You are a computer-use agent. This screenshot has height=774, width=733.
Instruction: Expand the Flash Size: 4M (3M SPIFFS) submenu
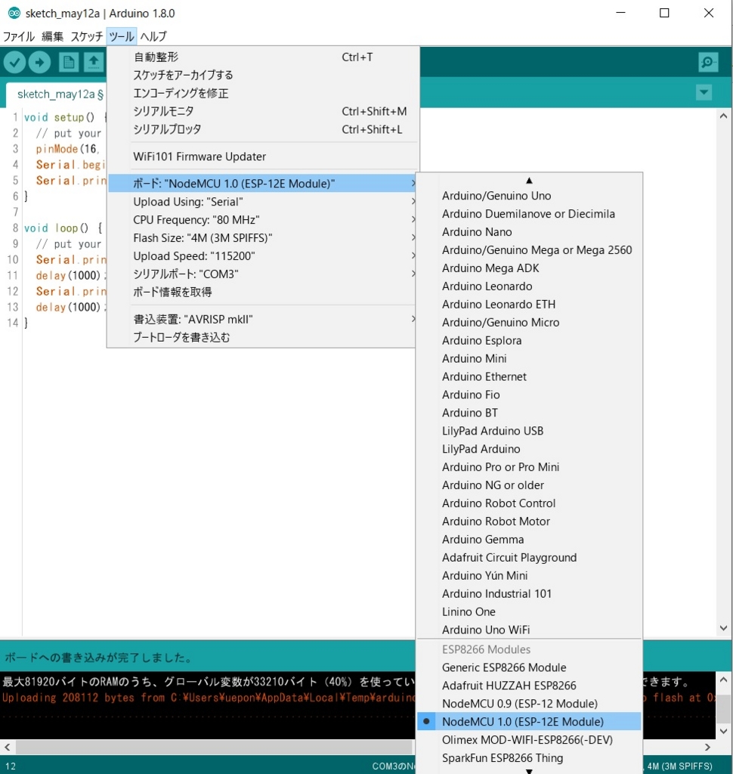[x=261, y=238]
